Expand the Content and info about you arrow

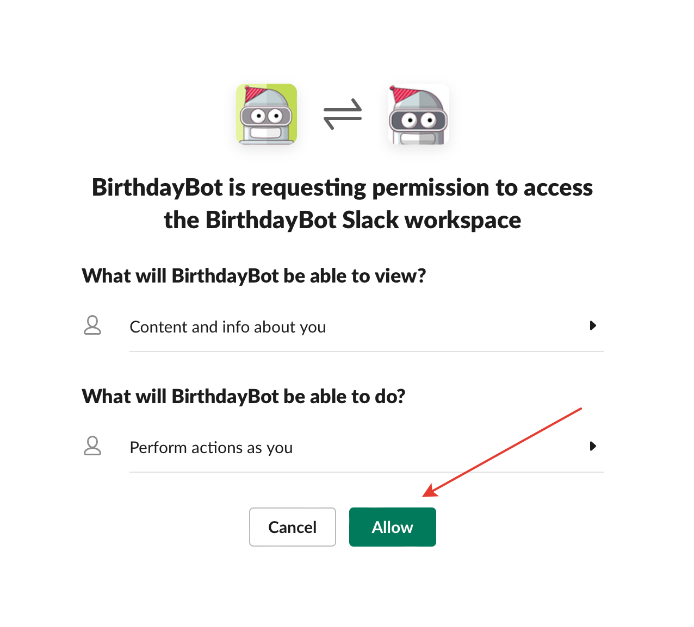[593, 325]
